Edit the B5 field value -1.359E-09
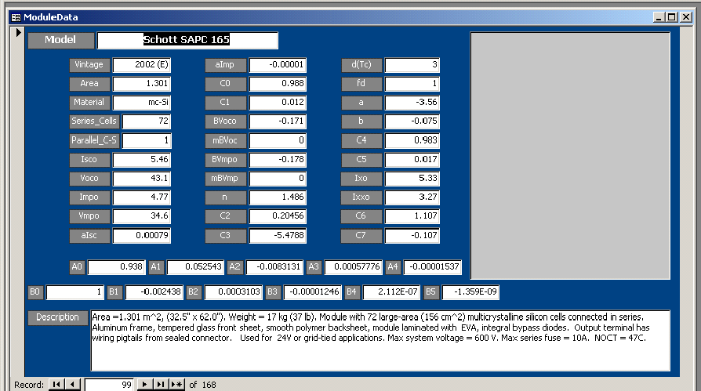The image size is (701, 391). point(470,292)
